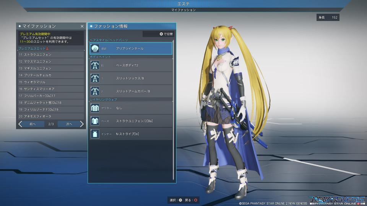
Task: Click the 次へ next page button
Action: tap(69, 124)
